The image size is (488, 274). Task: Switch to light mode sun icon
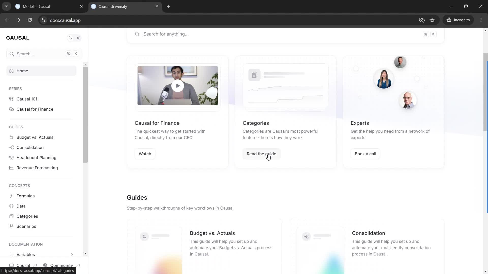click(x=78, y=38)
